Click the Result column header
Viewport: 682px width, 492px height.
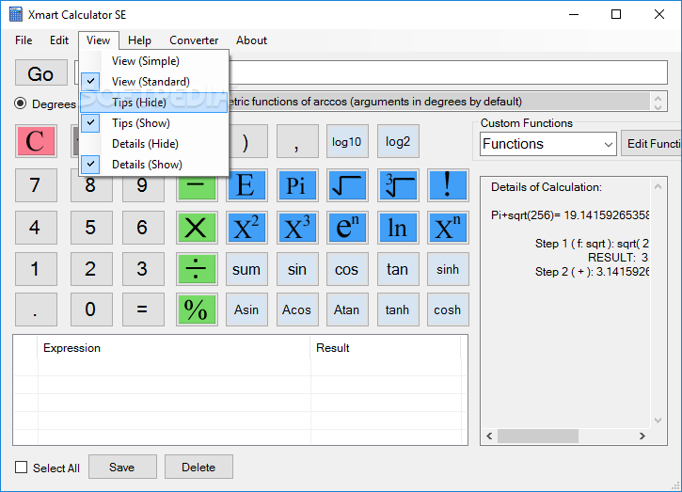(386, 348)
